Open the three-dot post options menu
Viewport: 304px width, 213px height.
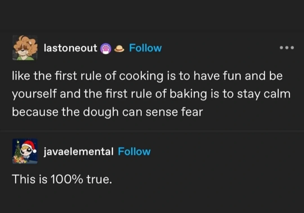287,48
